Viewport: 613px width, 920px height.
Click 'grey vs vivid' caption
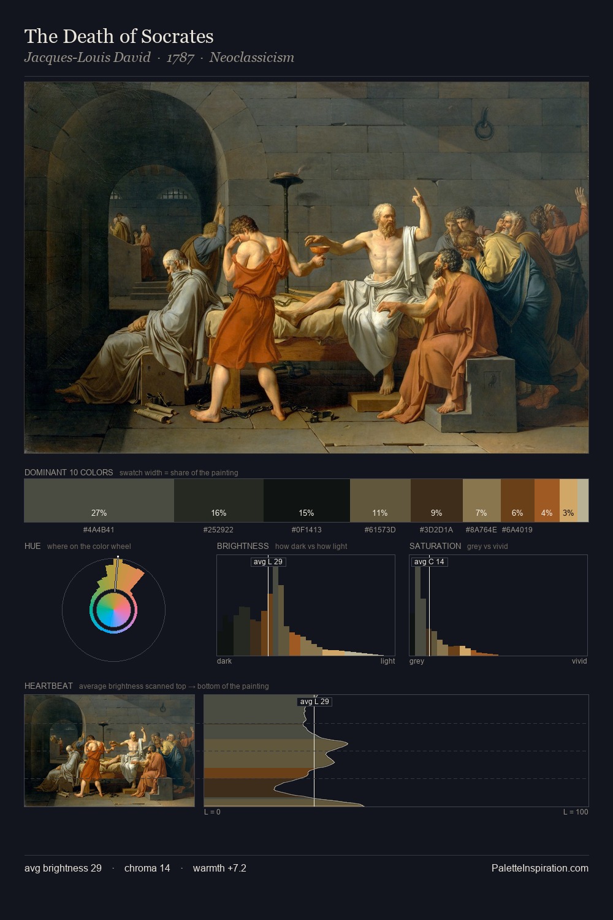point(487,546)
